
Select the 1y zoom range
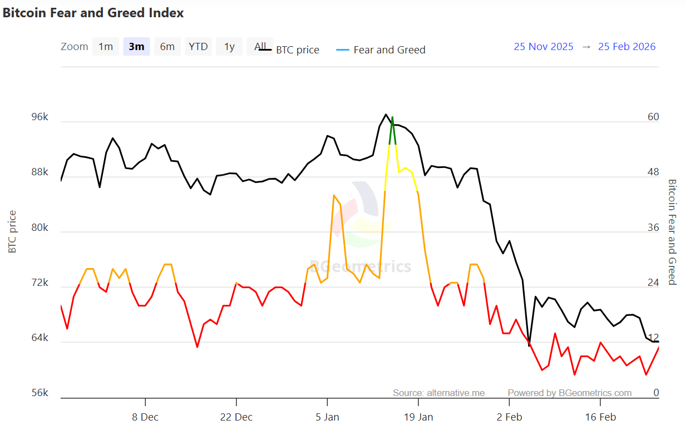tap(229, 47)
